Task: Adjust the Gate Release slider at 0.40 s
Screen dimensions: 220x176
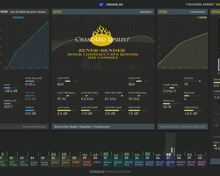Action: point(34,81)
